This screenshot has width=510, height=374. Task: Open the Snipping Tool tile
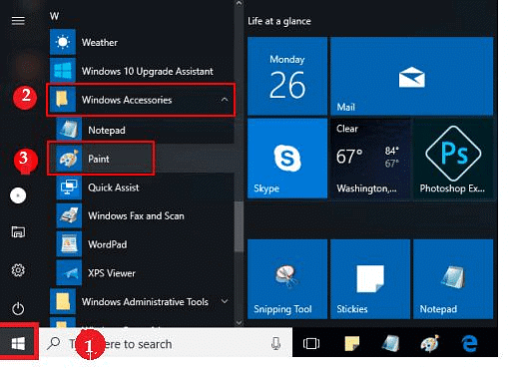(287, 279)
